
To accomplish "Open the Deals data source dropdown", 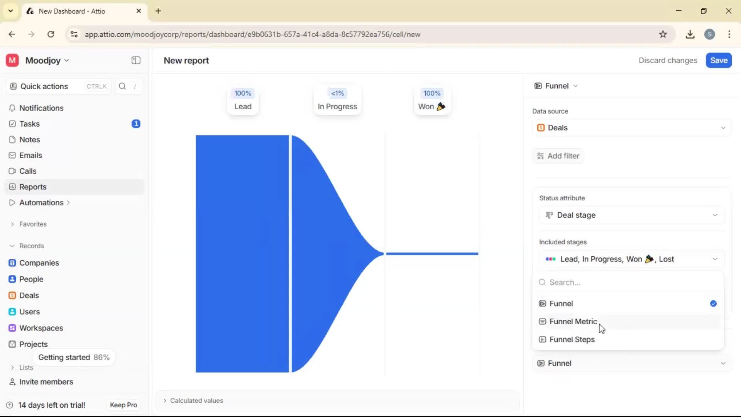I will [x=631, y=127].
